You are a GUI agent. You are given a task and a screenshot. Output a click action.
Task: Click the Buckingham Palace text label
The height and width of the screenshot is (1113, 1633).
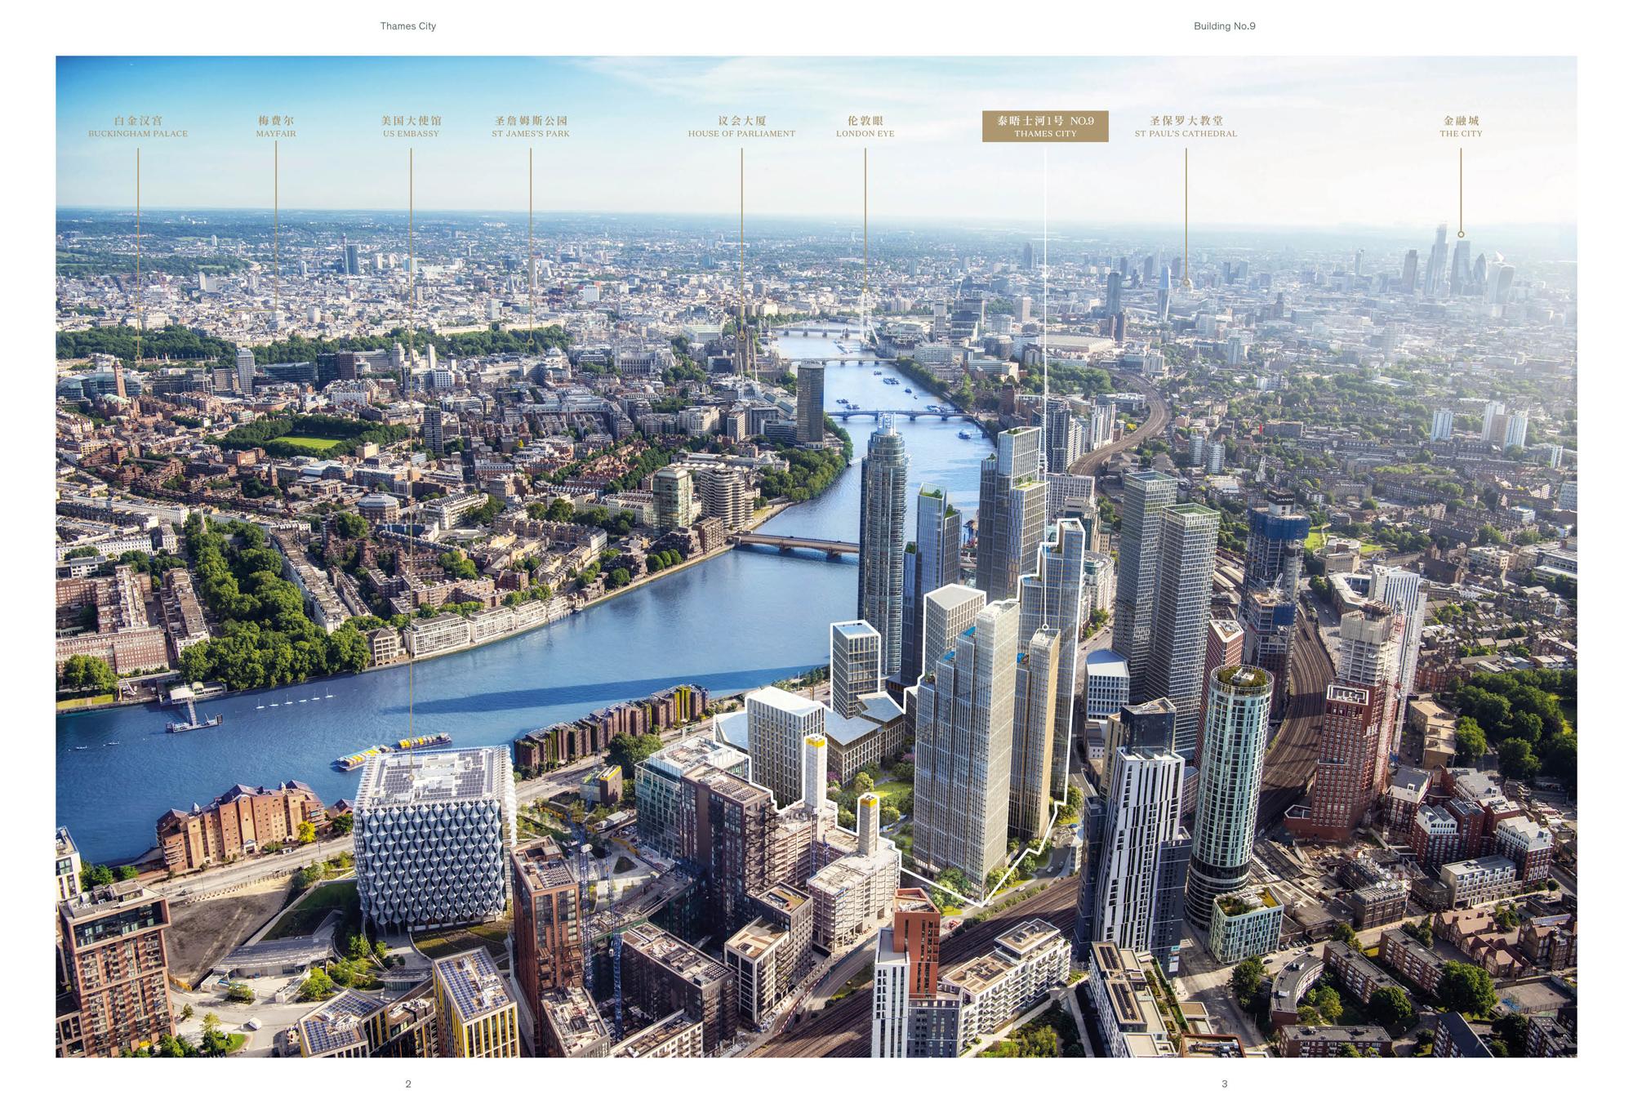[x=137, y=134]
